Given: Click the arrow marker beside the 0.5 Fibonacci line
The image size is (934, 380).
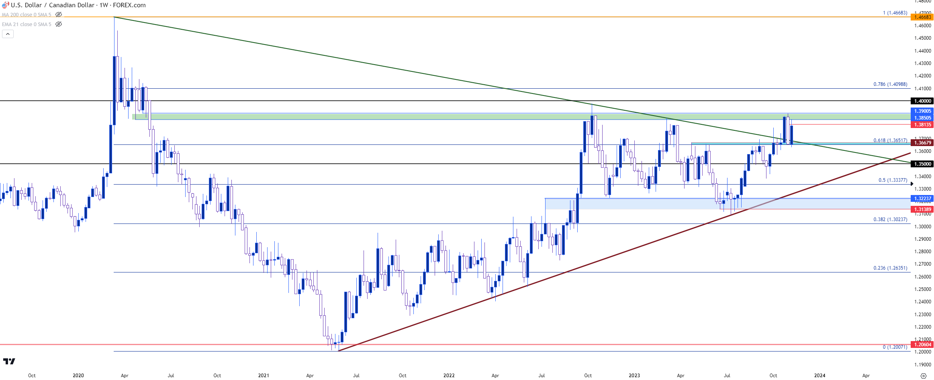Looking at the screenshot, I should pos(912,184).
